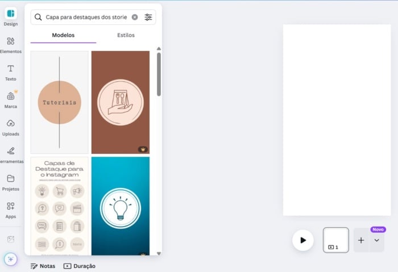Screen dimensions: 398x272
Task: Open the Apps section
Action: click(11, 210)
